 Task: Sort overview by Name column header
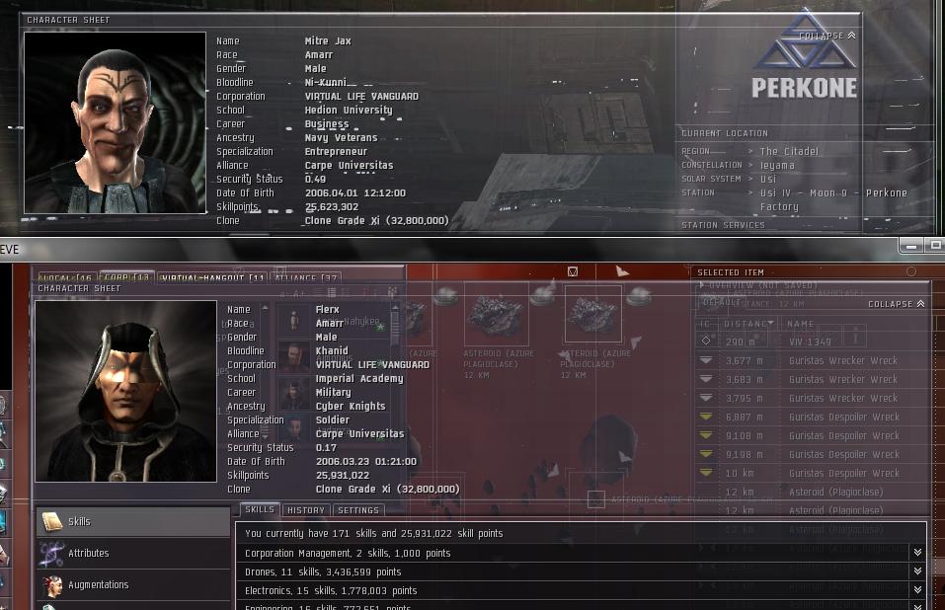click(x=801, y=324)
